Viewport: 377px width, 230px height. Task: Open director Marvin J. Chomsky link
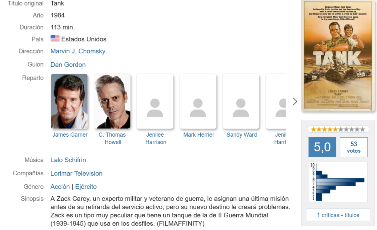78,51
